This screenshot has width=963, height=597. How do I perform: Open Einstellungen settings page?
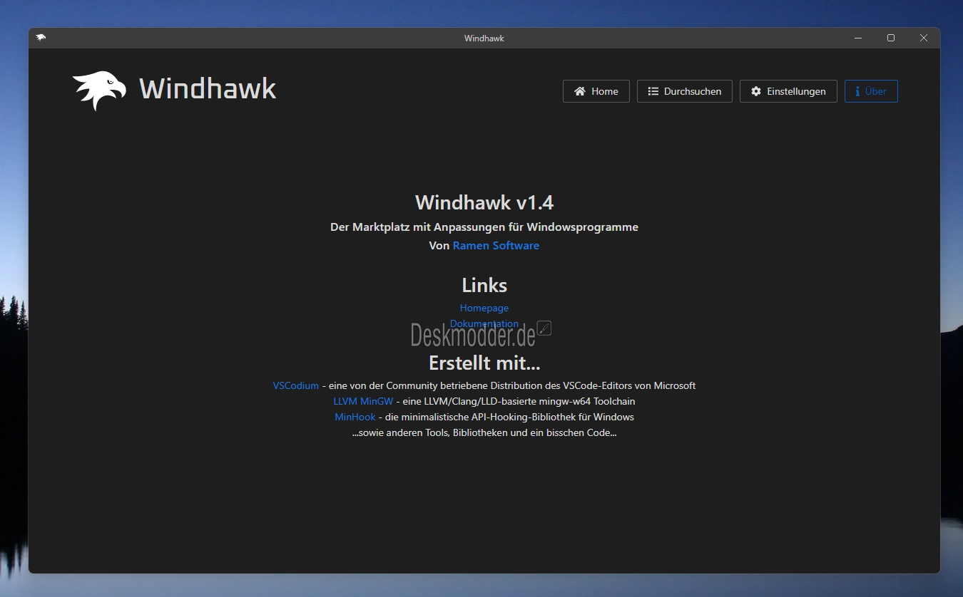coord(788,91)
